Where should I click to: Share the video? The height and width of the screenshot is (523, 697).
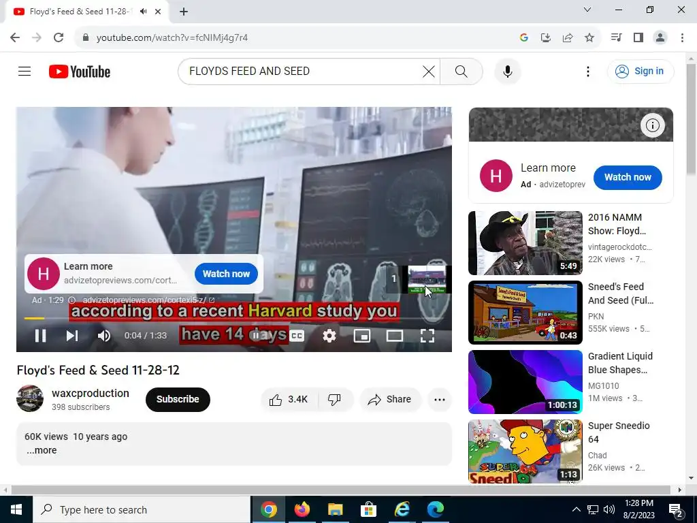tap(390, 399)
